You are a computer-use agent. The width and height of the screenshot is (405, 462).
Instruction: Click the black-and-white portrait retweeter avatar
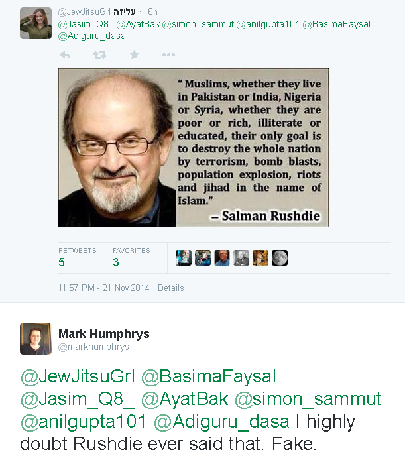click(241, 258)
